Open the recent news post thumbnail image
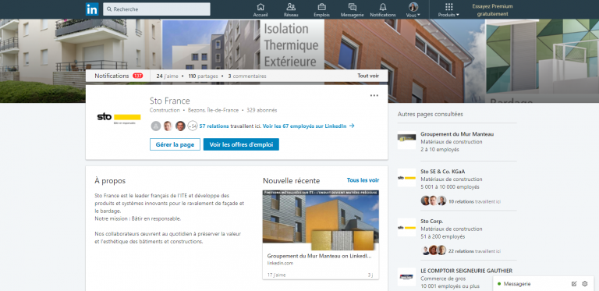Viewport: 599px width, 291px height. click(321, 217)
